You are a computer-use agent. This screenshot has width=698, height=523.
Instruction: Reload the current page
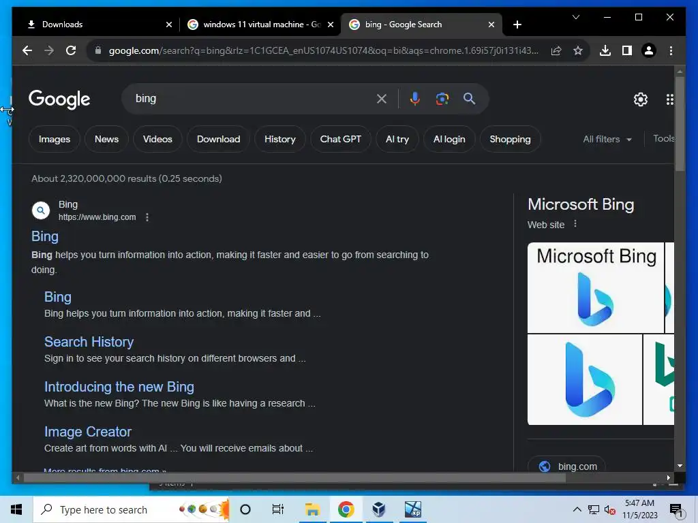pyautogui.click(x=71, y=50)
